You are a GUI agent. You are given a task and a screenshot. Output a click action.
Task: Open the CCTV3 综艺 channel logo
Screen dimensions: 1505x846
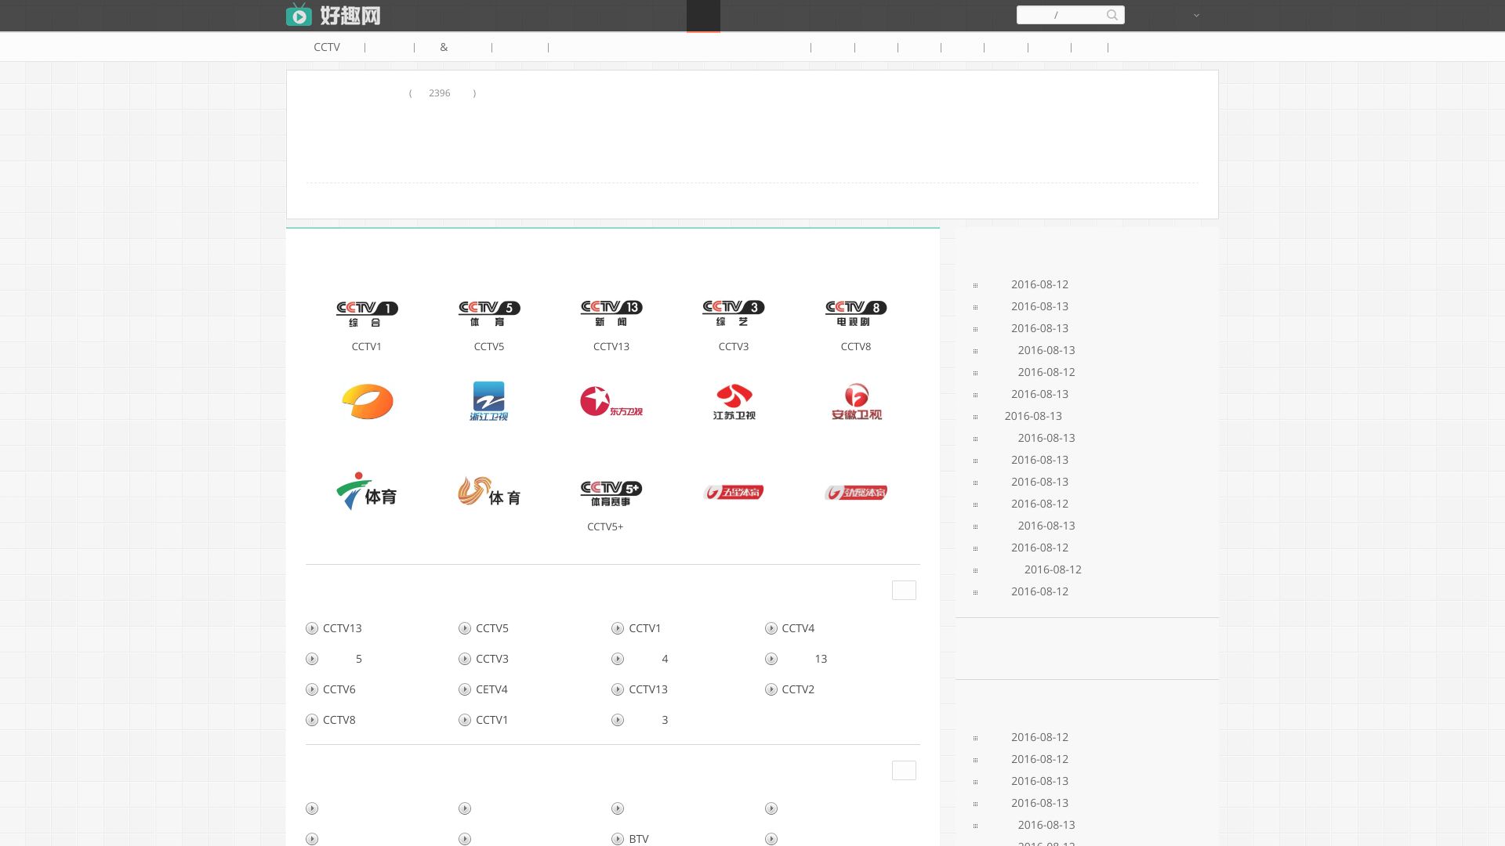coord(734,313)
